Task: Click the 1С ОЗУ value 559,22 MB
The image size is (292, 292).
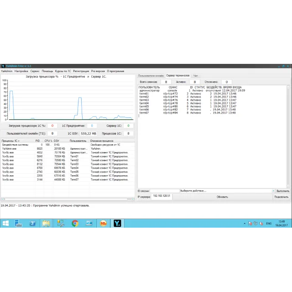Action: tap(89, 134)
